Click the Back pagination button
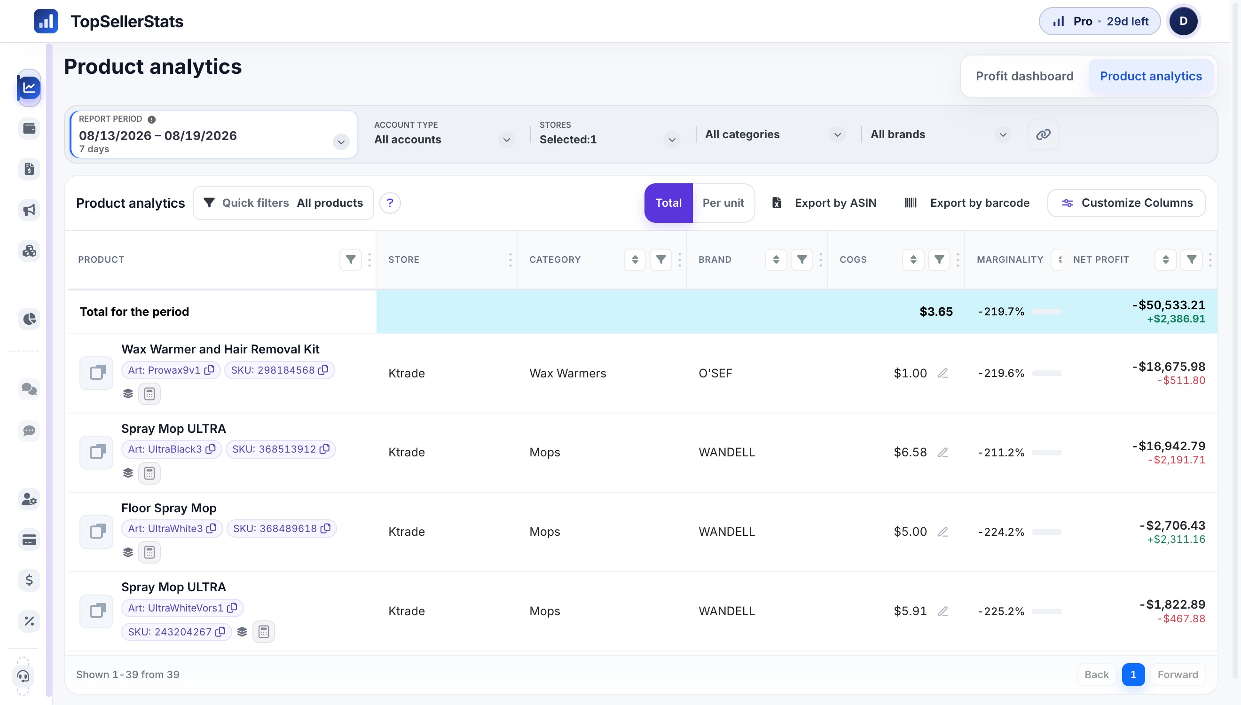The width and height of the screenshot is (1241, 705). click(x=1097, y=675)
